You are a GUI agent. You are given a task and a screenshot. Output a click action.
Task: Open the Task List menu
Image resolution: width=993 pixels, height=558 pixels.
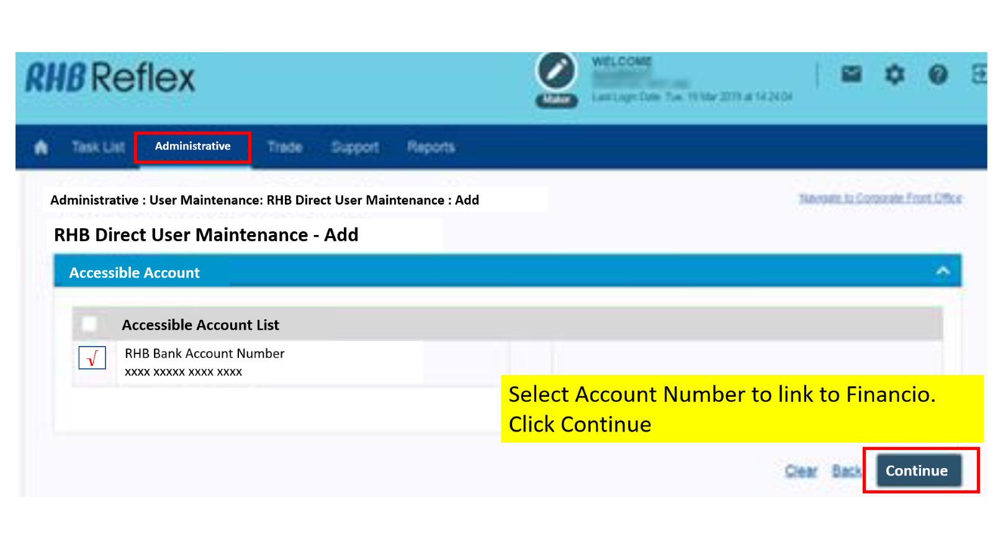[x=97, y=147]
